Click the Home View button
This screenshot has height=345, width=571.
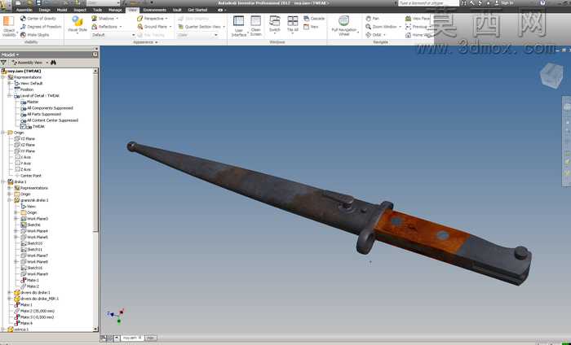(x=418, y=35)
